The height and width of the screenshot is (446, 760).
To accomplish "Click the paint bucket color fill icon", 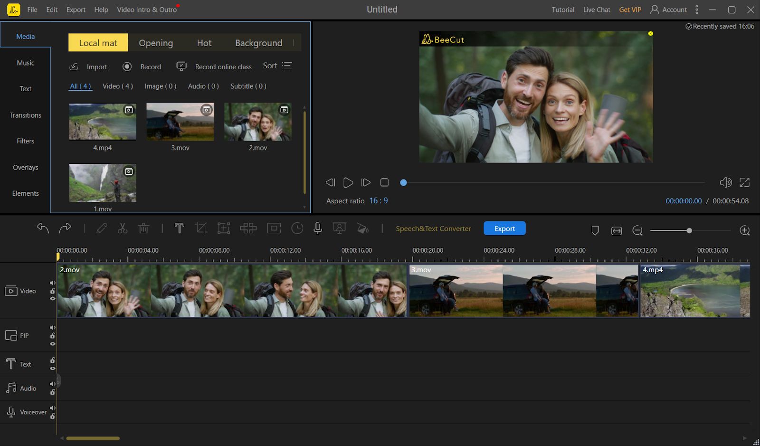I will tap(362, 228).
